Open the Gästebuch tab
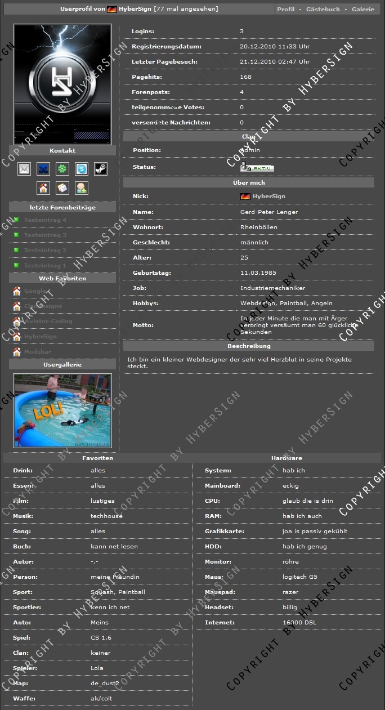The height and width of the screenshot is (710, 385). point(323,10)
